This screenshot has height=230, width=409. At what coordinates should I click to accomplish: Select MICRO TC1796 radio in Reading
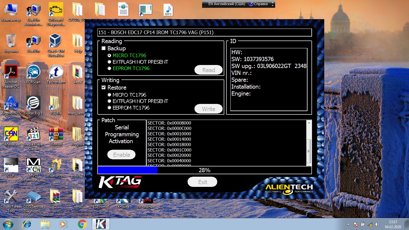[110, 55]
